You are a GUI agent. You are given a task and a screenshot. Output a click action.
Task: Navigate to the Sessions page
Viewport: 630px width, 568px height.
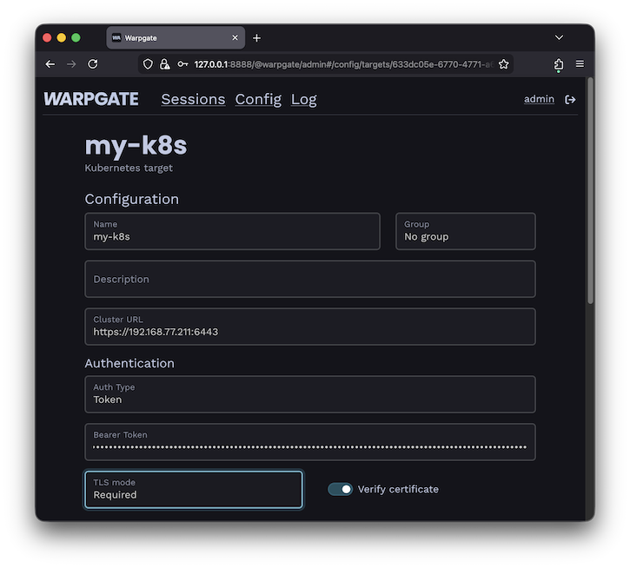pyautogui.click(x=193, y=99)
